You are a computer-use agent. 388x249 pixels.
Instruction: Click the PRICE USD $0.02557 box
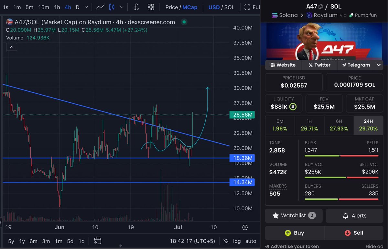tap(294, 82)
